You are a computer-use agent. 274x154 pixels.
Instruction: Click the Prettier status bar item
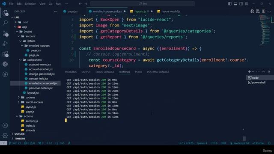click(x=259, y=143)
